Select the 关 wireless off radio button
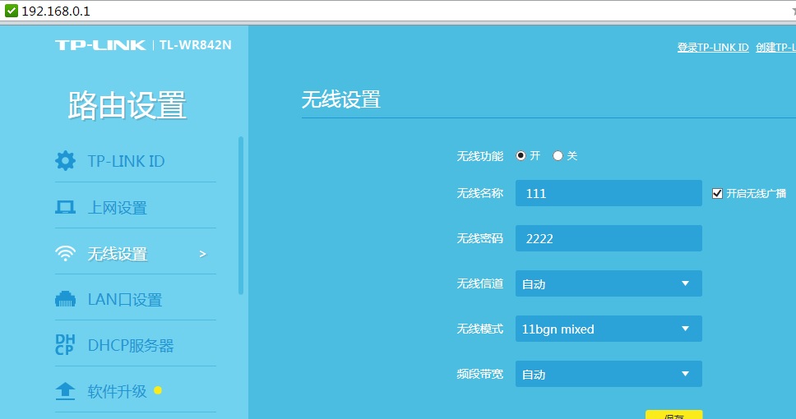The image size is (796, 419). coord(558,155)
